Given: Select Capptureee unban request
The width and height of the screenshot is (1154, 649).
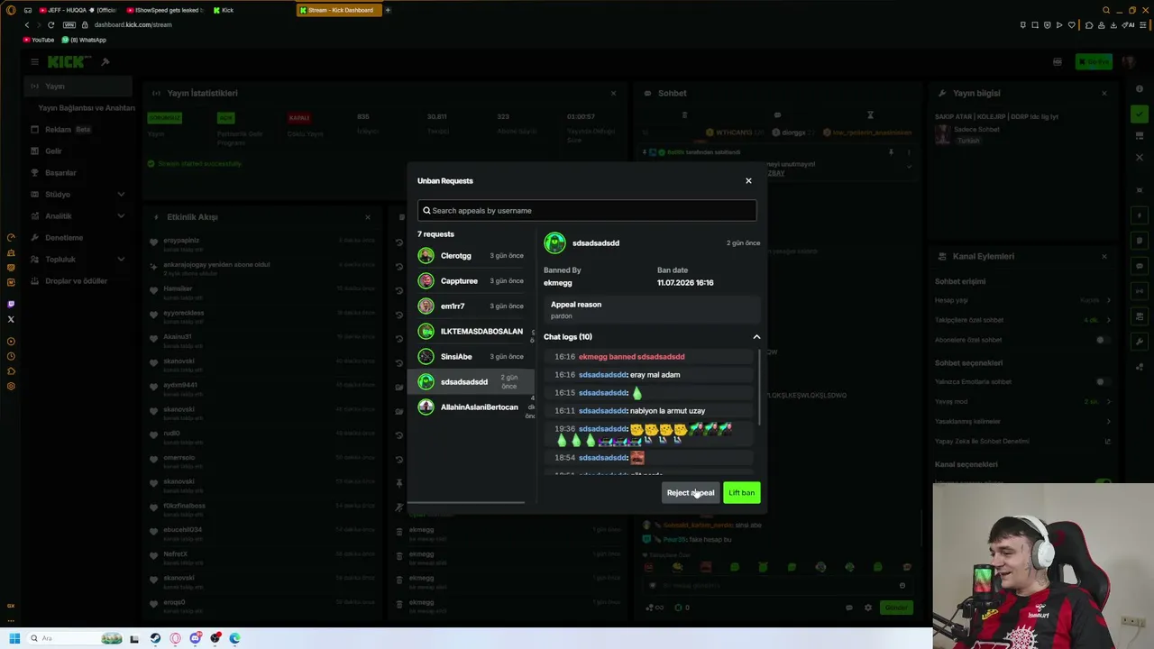Looking at the screenshot, I should tap(471, 280).
